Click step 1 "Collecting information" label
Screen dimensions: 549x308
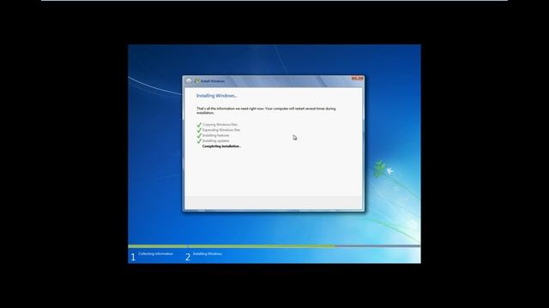click(156, 254)
